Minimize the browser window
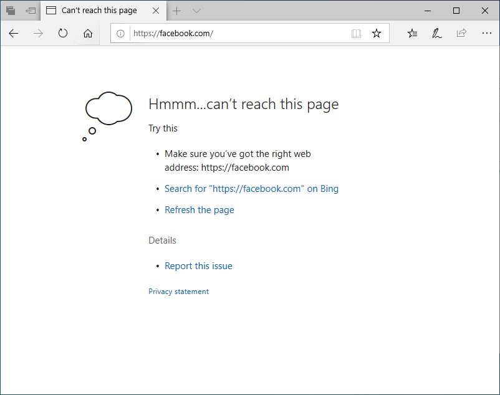500x395 pixels. [428, 11]
